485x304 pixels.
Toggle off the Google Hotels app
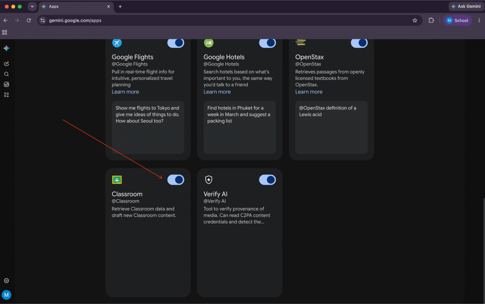tap(267, 43)
